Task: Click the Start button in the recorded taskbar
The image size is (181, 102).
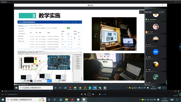Action: click(16, 88)
